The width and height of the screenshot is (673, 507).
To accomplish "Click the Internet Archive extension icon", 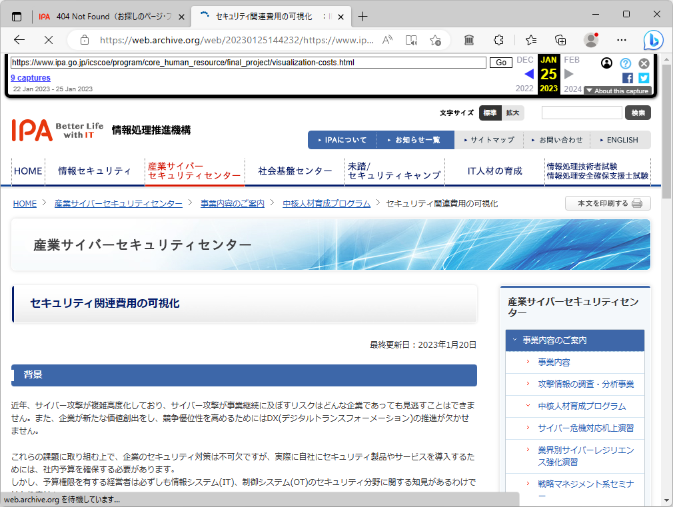I will (x=468, y=40).
